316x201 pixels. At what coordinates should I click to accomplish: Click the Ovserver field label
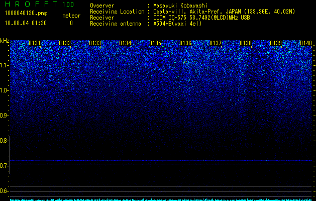(x=102, y=6)
